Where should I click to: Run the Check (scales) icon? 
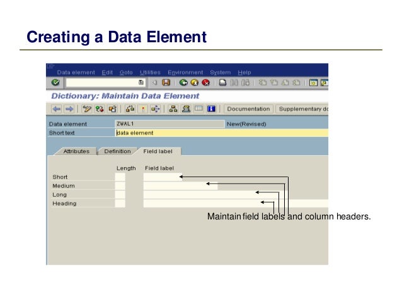(130, 109)
